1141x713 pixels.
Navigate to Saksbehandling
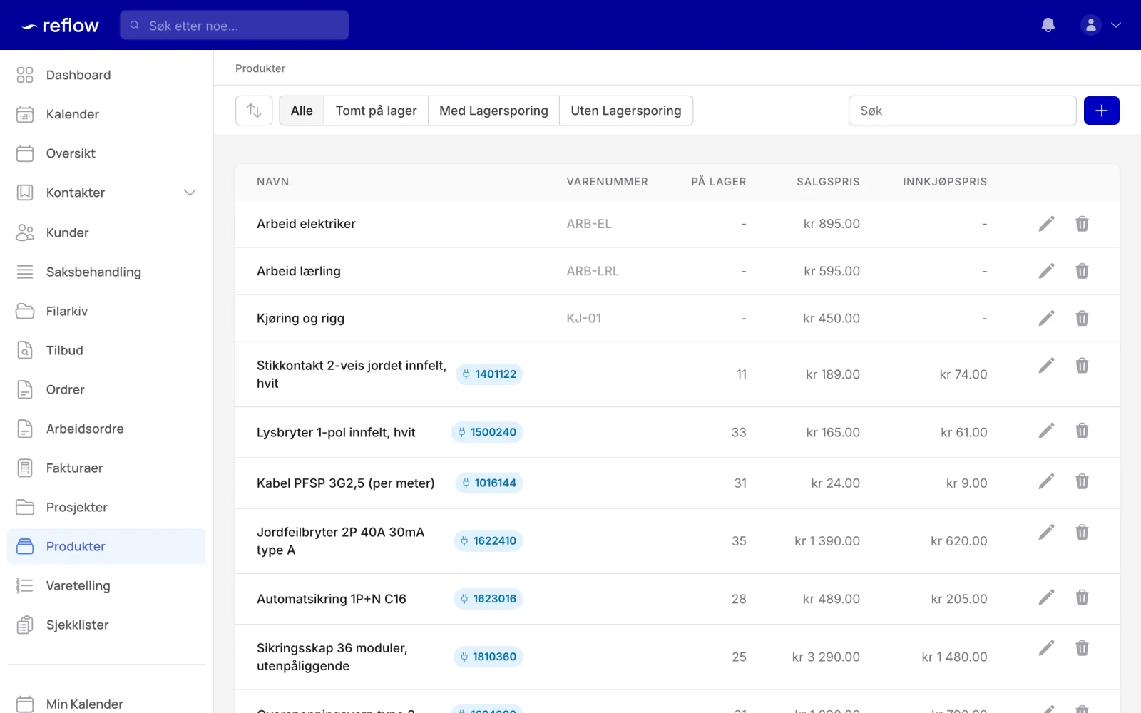point(106,272)
